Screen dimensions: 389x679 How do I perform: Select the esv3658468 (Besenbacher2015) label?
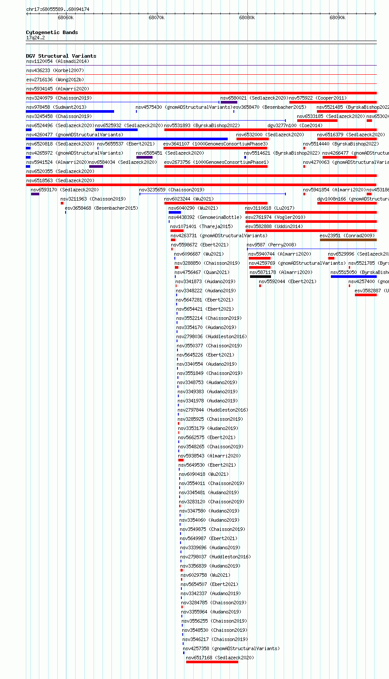(101, 208)
